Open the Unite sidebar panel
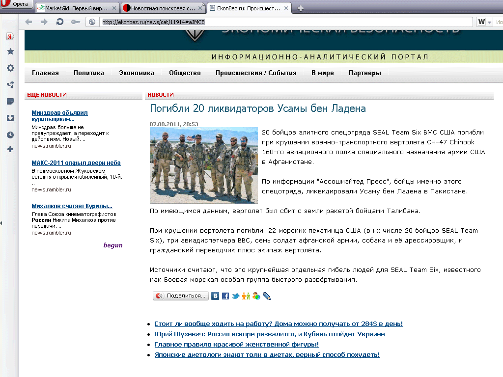 10,84
